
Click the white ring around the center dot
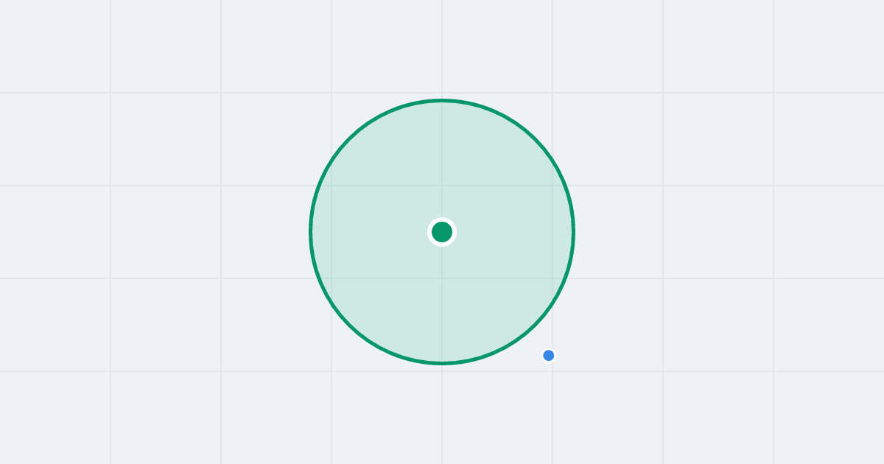(x=442, y=219)
